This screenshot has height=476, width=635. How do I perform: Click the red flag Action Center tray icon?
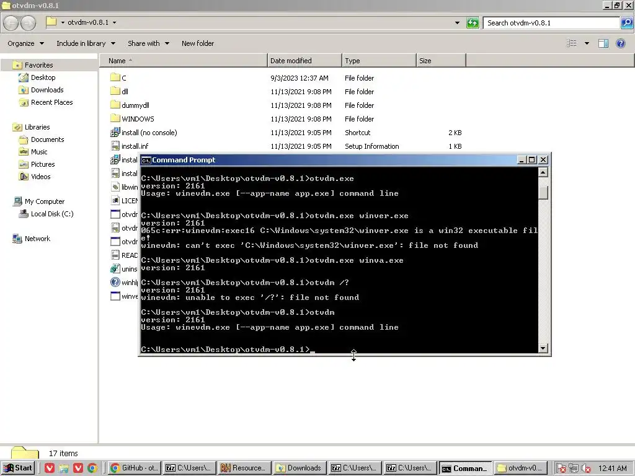point(561,469)
